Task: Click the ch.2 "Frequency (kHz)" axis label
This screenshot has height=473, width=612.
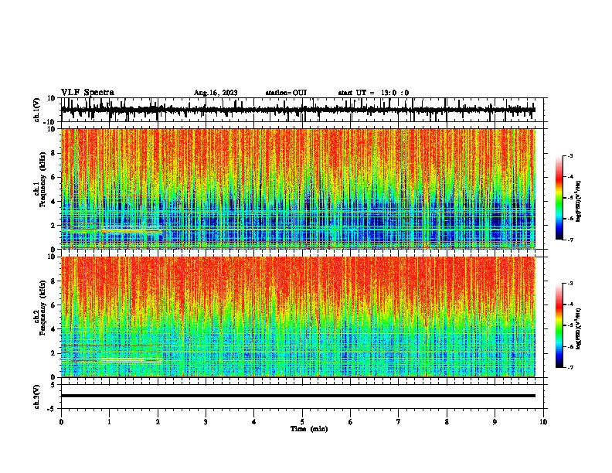Action: pyautogui.click(x=42, y=308)
